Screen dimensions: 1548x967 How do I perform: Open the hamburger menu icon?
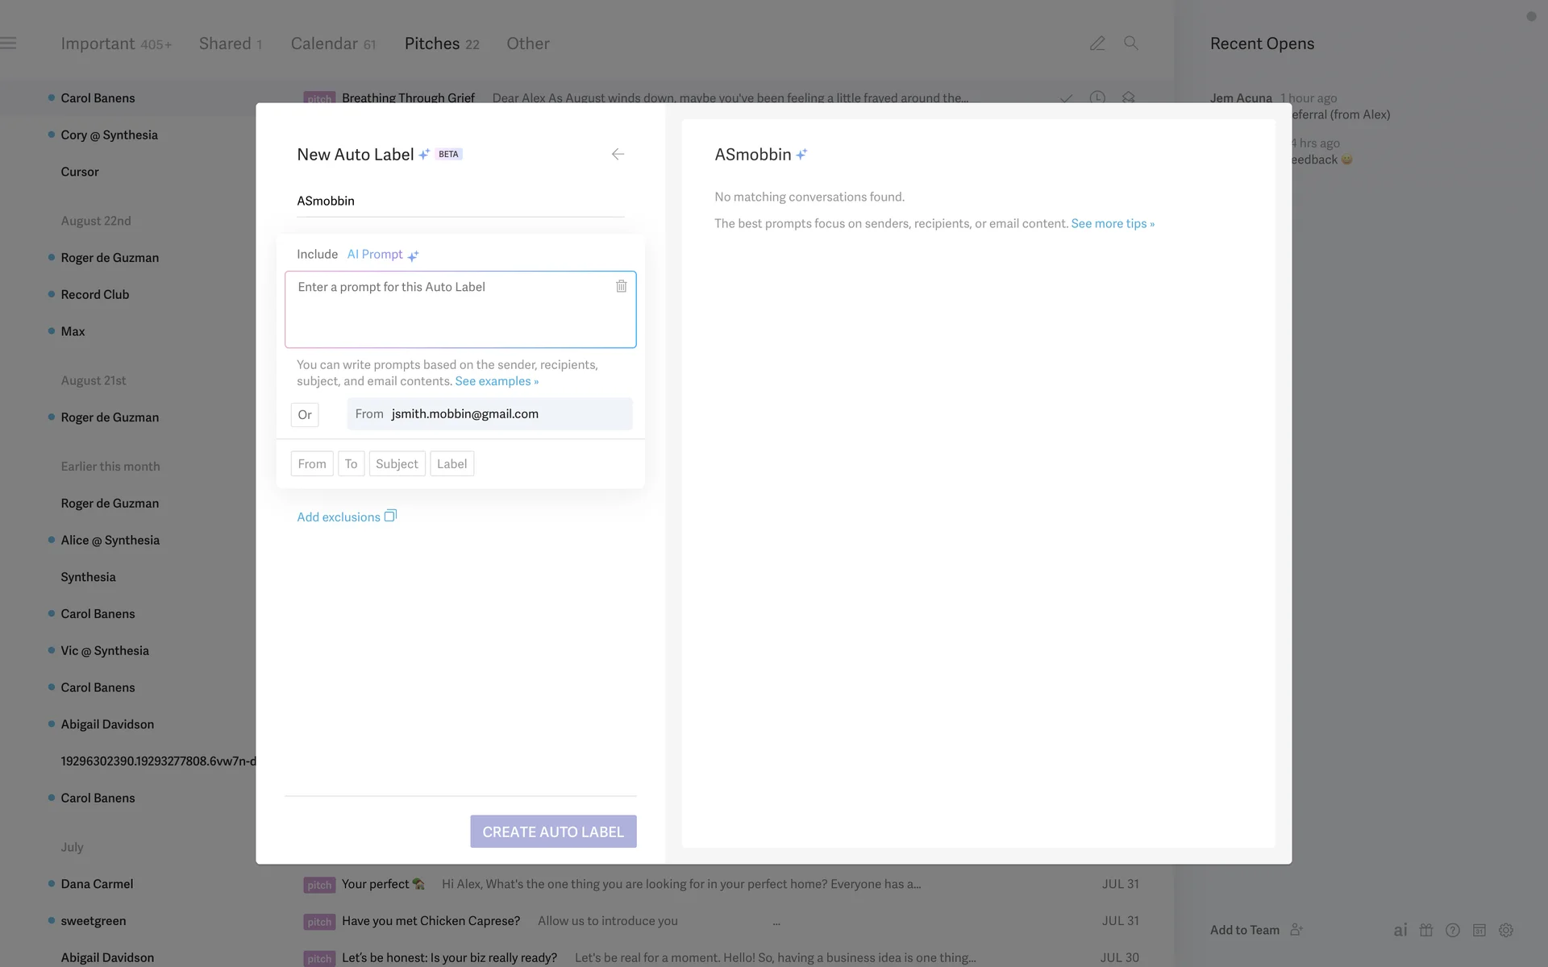pos(9,44)
